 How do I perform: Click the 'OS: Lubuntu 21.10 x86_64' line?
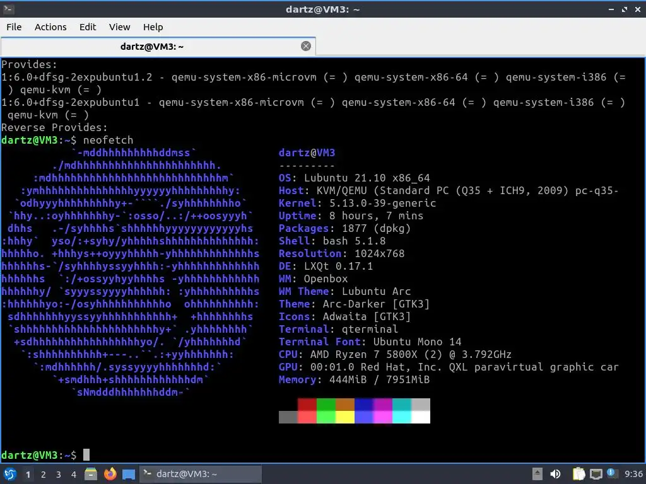(x=355, y=178)
